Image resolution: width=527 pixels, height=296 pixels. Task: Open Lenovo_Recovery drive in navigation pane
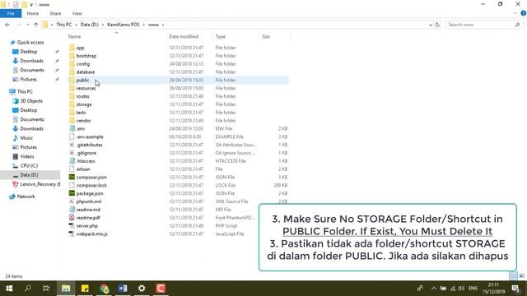click(x=40, y=184)
